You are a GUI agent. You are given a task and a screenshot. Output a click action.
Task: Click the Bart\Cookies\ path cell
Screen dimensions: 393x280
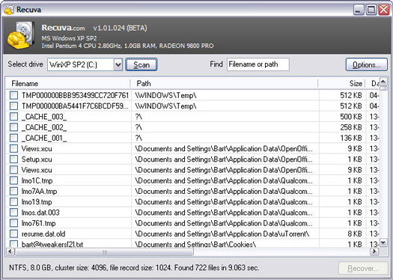[x=195, y=244]
